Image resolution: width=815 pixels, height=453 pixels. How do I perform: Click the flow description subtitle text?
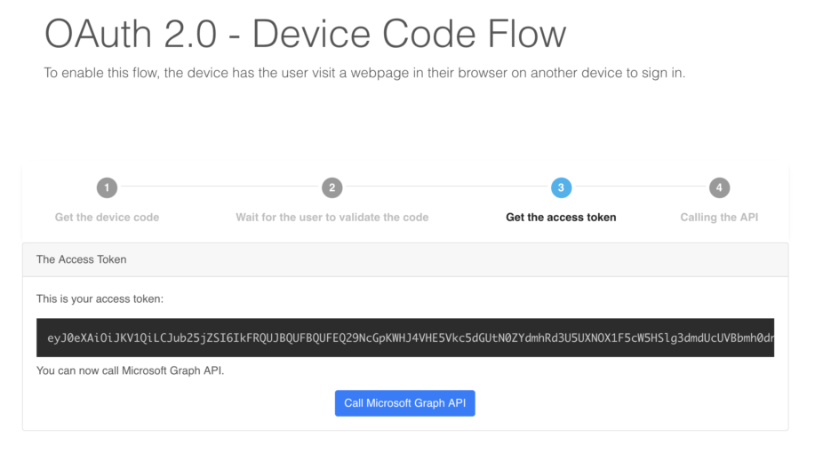[364, 73]
